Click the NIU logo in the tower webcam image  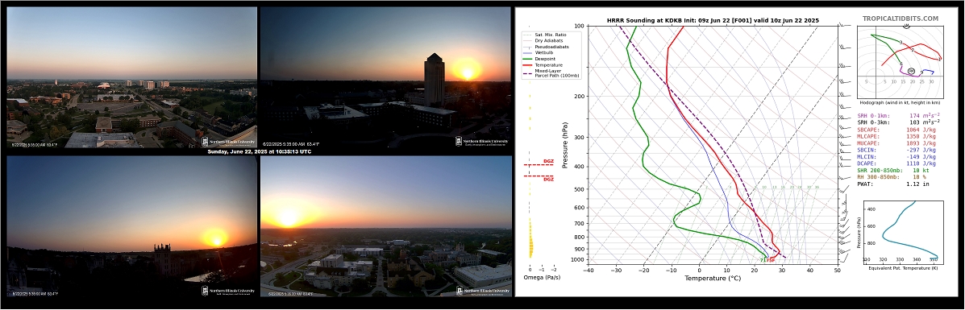[x=482, y=142]
